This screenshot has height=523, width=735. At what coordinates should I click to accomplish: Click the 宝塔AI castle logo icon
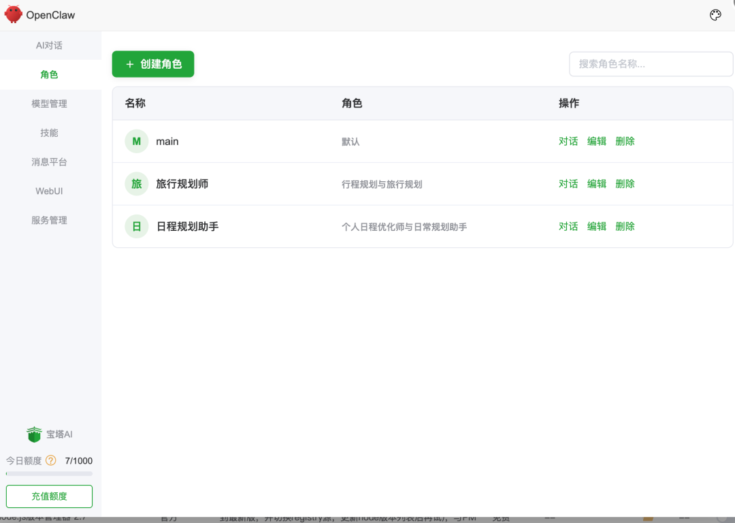[x=33, y=434]
